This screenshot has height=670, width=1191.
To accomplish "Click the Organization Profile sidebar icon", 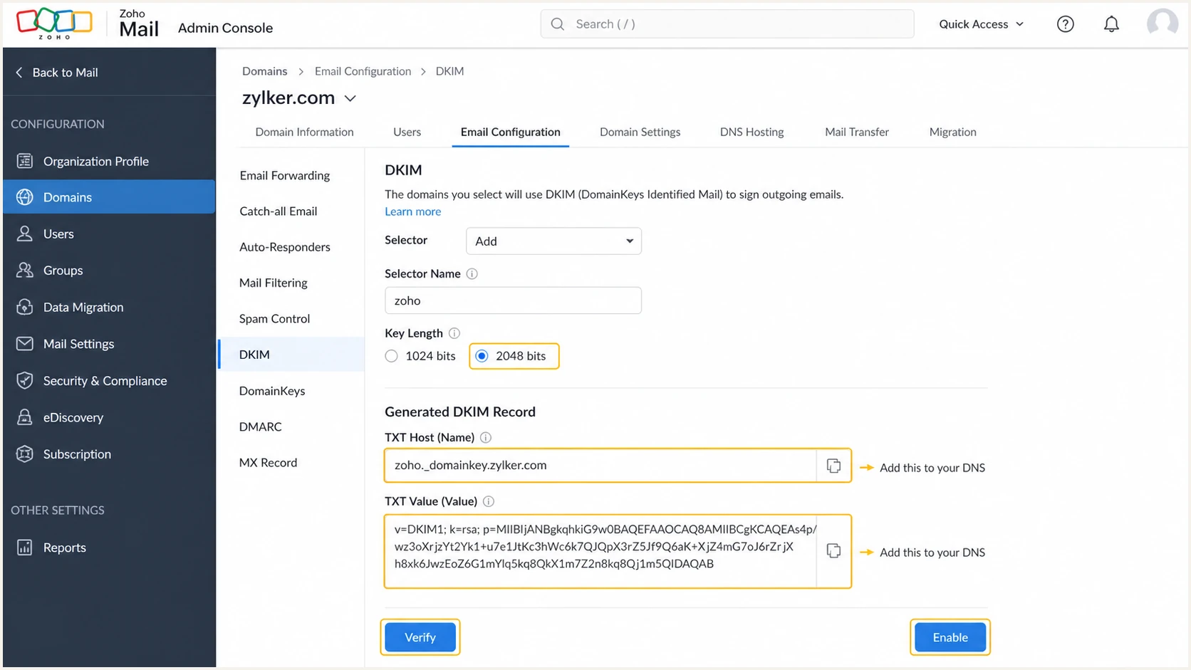I will point(25,161).
